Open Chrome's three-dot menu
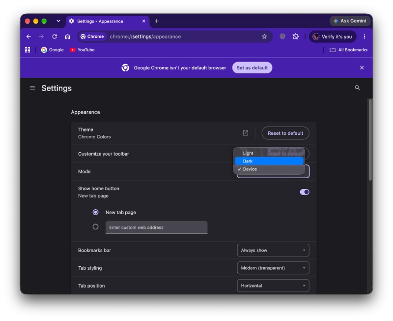The width and height of the screenshot is (393, 321). (x=364, y=36)
